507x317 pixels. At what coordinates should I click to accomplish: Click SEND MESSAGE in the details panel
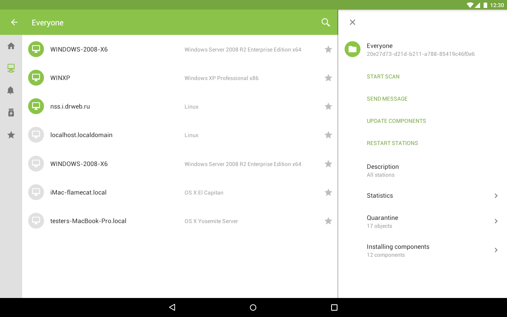387,99
